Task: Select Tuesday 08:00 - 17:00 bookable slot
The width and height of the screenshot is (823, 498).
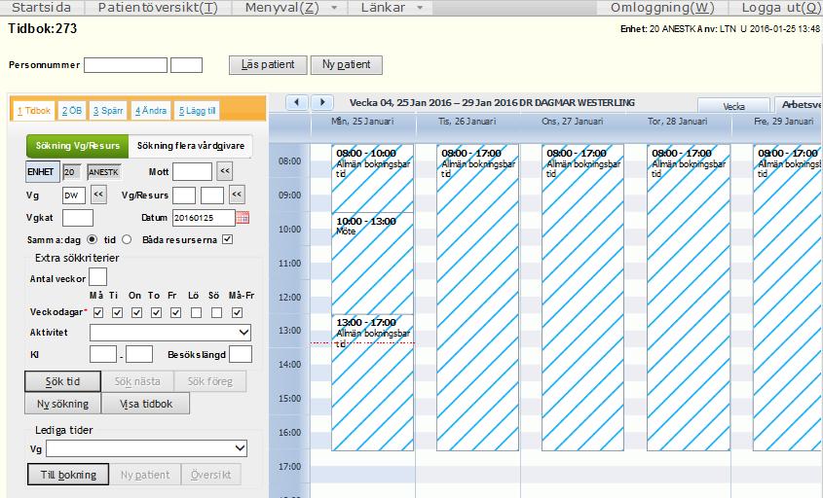Action: (477, 298)
